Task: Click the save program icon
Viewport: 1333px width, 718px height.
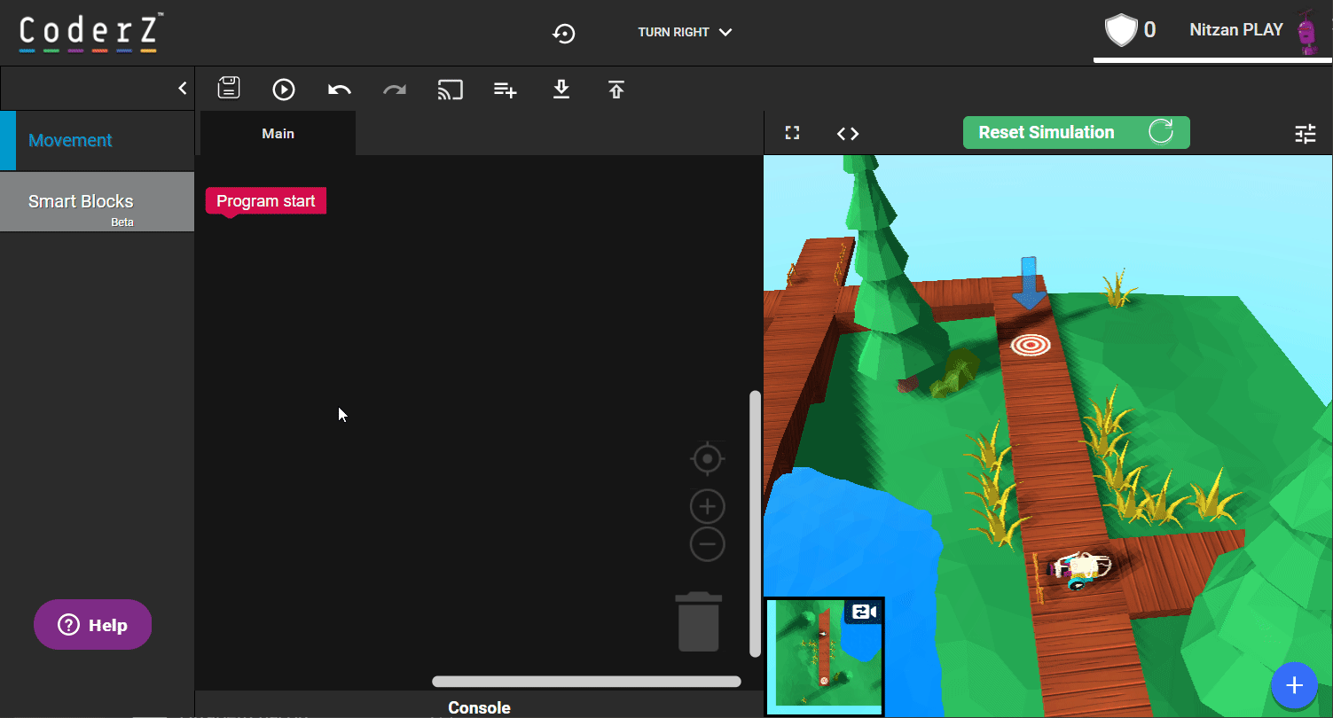Action: coord(229,89)
